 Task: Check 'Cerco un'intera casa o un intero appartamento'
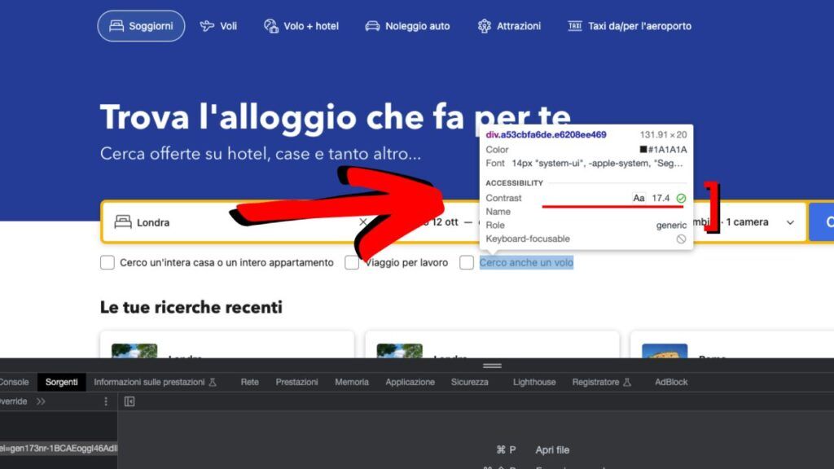[108, 263]
